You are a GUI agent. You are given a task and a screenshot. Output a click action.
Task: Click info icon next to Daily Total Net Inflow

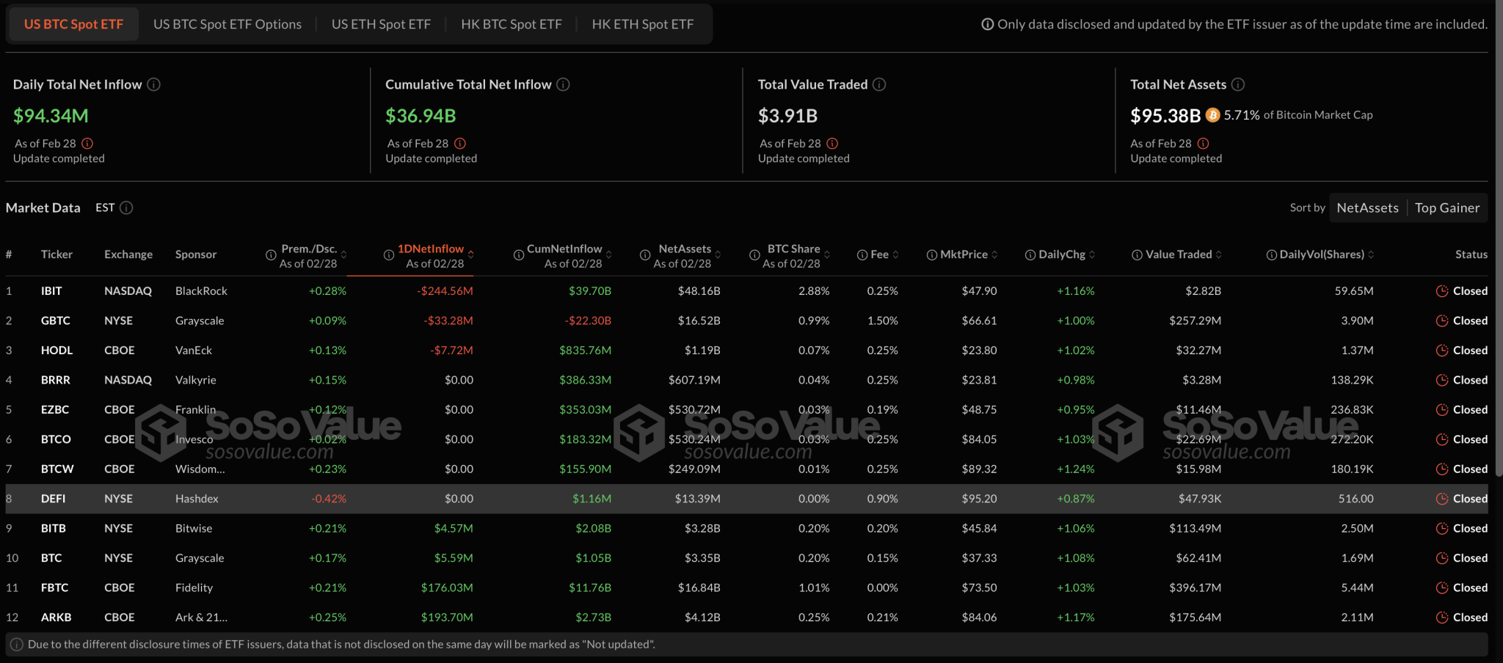(153, 84)
